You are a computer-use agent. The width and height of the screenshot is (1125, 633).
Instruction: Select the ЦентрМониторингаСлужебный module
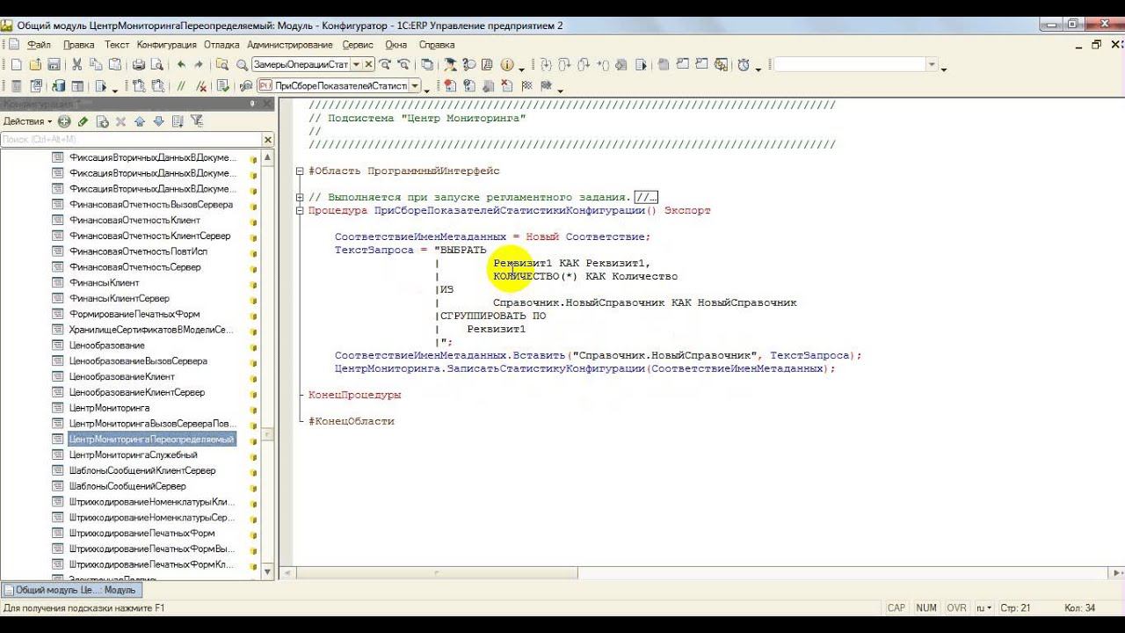pyautogui.click(x=133, y=455)
